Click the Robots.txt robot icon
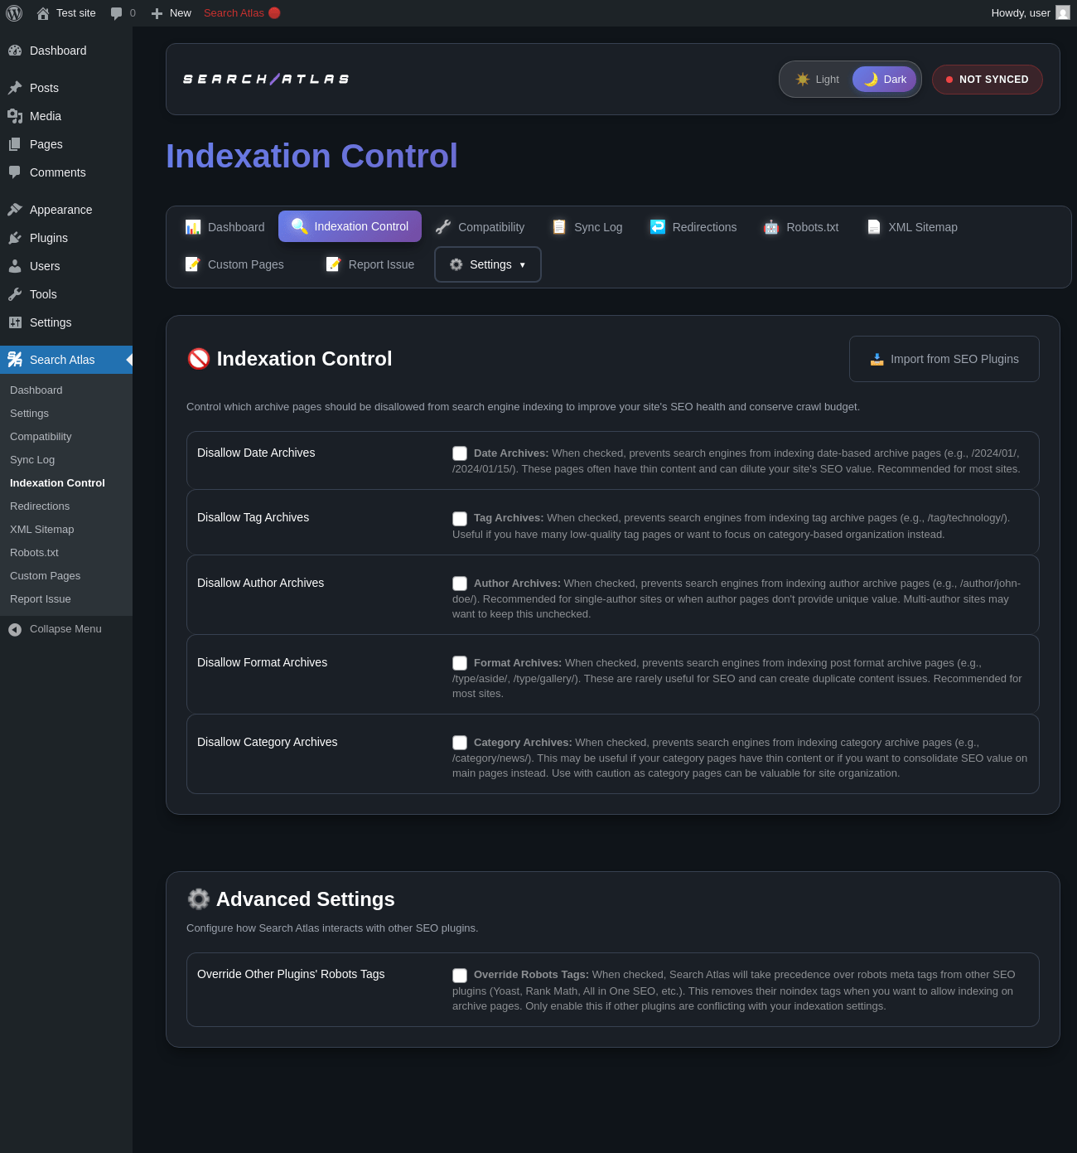This screenshot has height=1153, width=1077. 771,227
